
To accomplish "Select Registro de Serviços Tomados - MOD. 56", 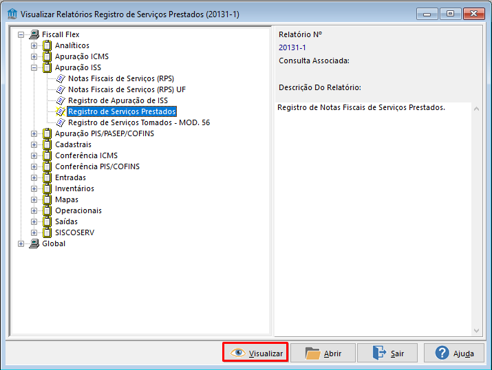I will click(x=139, y=122).
